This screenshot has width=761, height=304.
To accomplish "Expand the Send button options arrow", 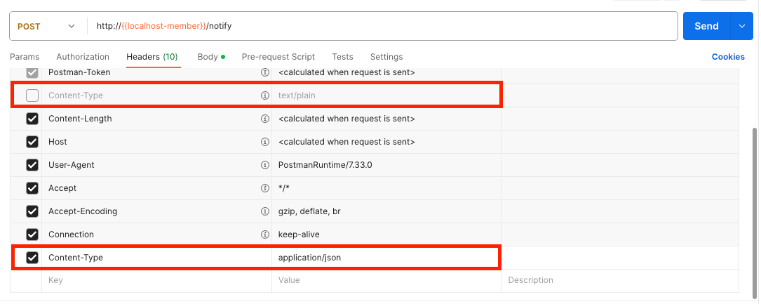I will pos(741,26).
